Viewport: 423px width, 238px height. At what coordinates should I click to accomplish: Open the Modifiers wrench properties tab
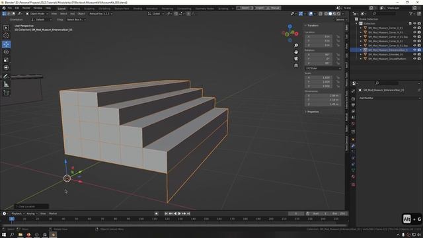click(x=353, y=146)
